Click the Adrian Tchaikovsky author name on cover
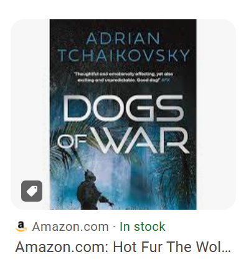 [x=123, y=47]
